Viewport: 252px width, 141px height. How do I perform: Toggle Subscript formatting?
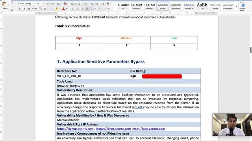pos(41,9)
